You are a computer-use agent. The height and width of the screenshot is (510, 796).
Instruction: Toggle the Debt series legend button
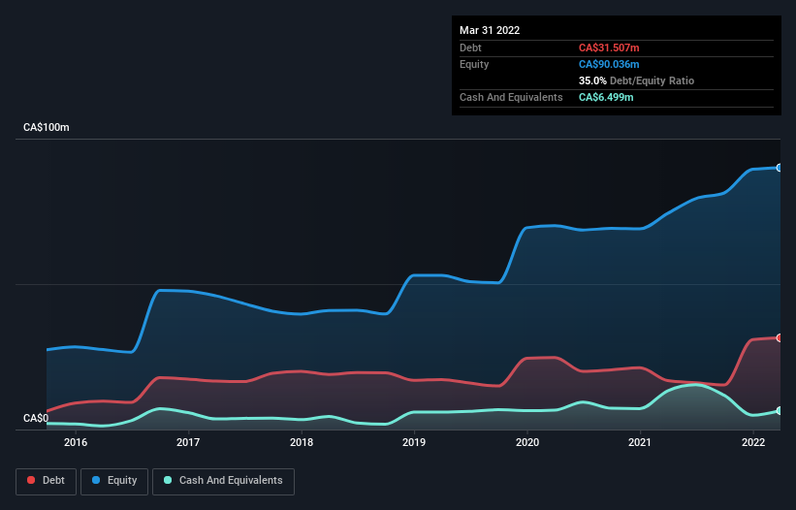47,481
